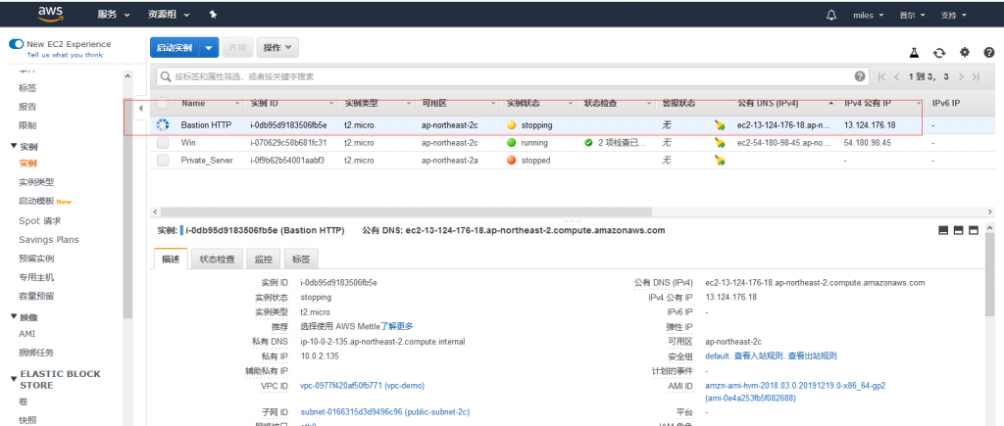Toggle the Bastion HTTP row selection
Screen dimensions: 1004x426
point(163,125)
